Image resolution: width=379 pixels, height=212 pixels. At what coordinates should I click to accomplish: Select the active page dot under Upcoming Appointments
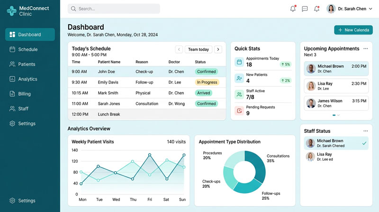click(334, 115)
